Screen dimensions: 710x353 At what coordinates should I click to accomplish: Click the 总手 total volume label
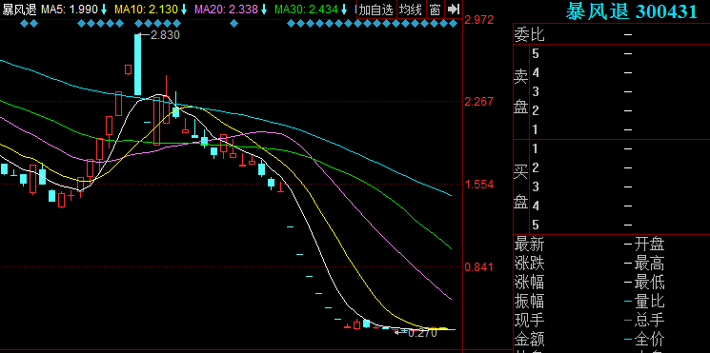649,320
